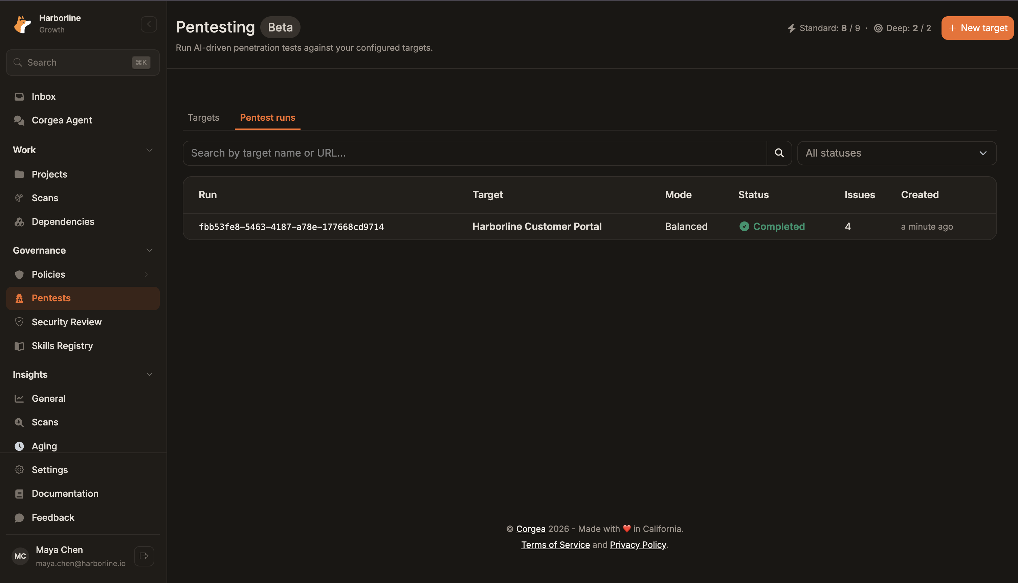The height and width of the screenshot is (583, 1018).
Task: Click the lightning bolt Standard quota icon
Action: [791, 28]
